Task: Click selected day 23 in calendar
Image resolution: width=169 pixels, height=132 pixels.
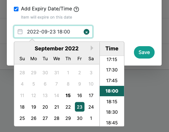Action: coord(80,107)
